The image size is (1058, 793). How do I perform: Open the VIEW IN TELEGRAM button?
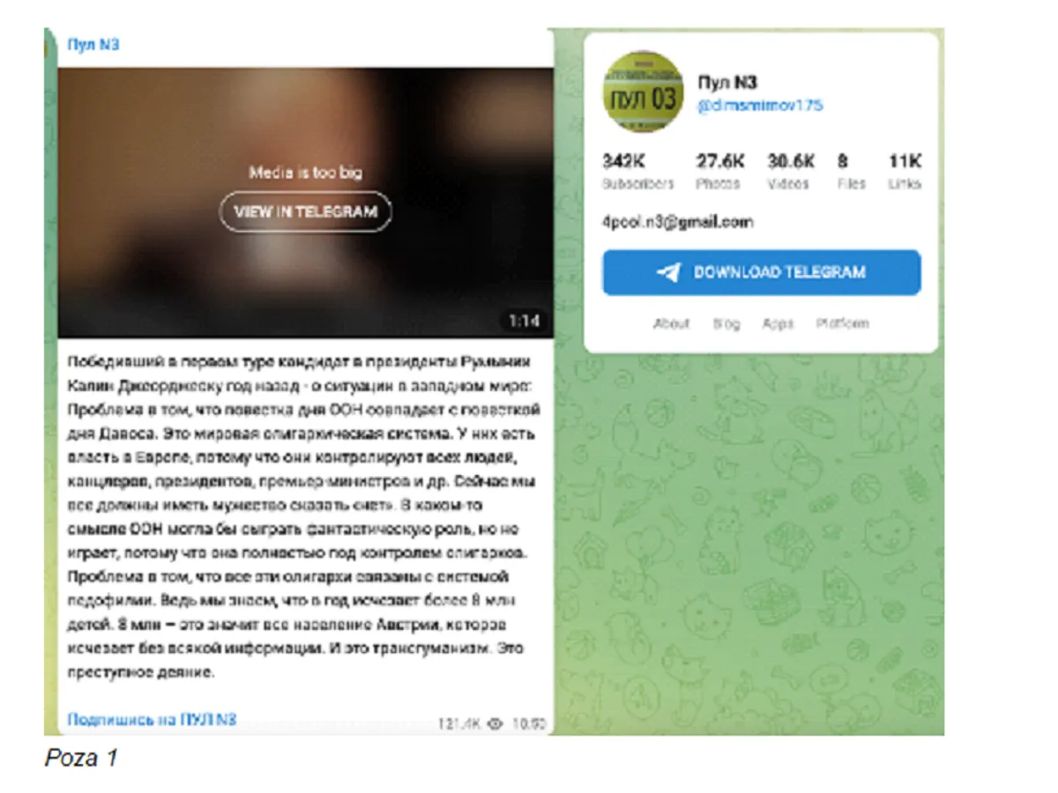[305, 211]
